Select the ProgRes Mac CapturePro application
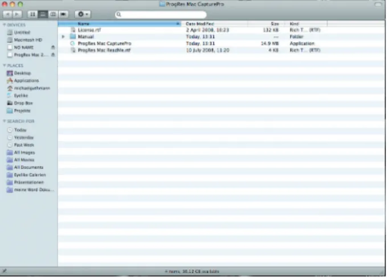 point(222,43)
